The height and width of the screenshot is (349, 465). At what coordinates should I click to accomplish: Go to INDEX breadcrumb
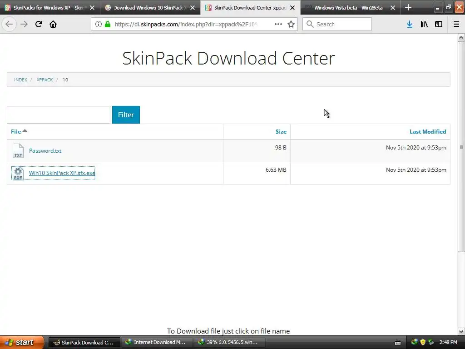coord(20,80)
